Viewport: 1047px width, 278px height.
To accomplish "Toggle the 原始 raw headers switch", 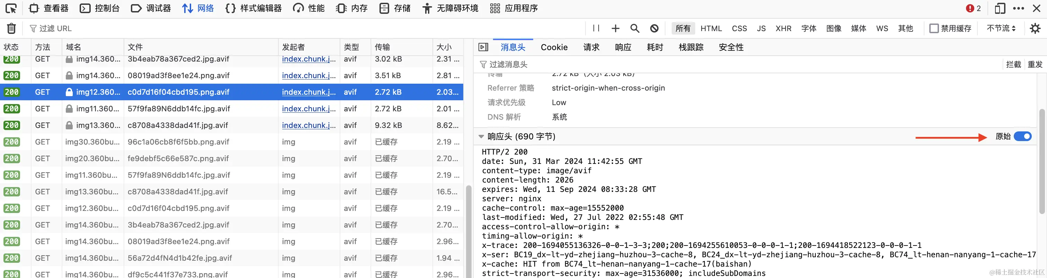I will point(1022,136).
